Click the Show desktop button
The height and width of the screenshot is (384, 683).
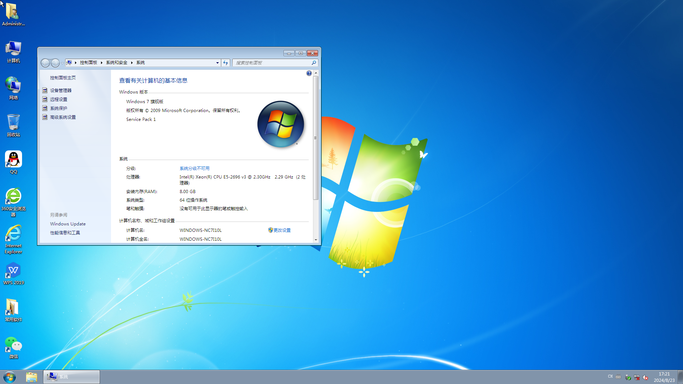pyautogui.click(x=680, y=377)
